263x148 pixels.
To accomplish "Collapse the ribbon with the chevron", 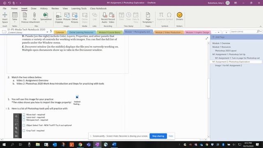I will pos(261,26).
